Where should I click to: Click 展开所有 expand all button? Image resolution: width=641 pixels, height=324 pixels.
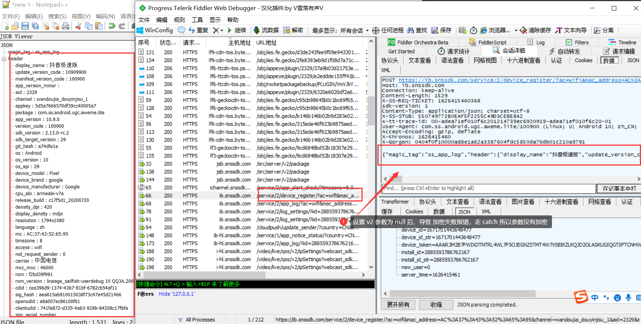point(398,305)
